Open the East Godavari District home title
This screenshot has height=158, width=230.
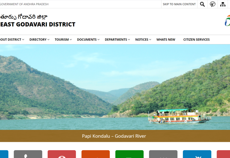(x=38, y=24)
